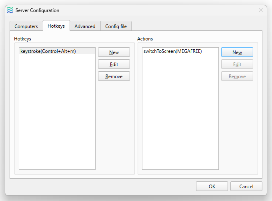
Task: Create a new action with Actions New button
Action: (237, 52)
